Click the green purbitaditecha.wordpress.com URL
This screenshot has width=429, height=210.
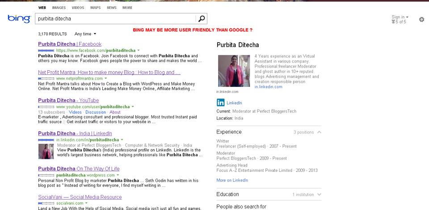[x=86, y=175]
